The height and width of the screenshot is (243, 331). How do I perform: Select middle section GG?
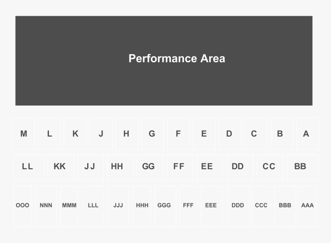click(x=149, y=166)
